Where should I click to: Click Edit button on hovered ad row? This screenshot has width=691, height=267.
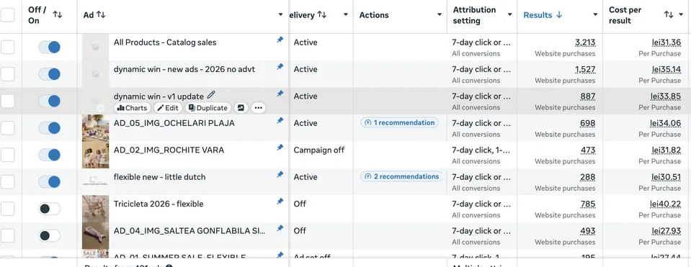click(x=168, y=108)
